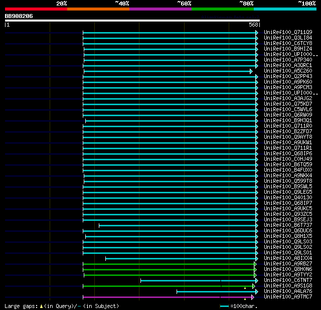The height and width of the screenshot is (310, 321).
Task: Click the query end position 568
Action: pos(253,25)
